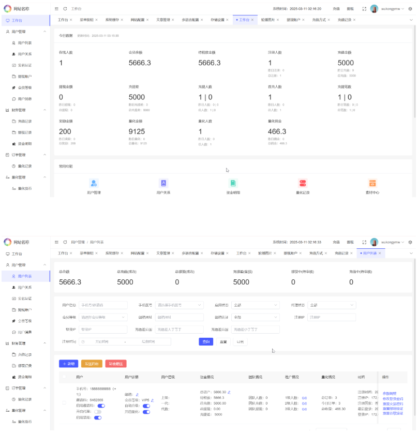Toggle the 启用邀请码 switch
The image size is (418, 434).
click(x=101, y=406)
